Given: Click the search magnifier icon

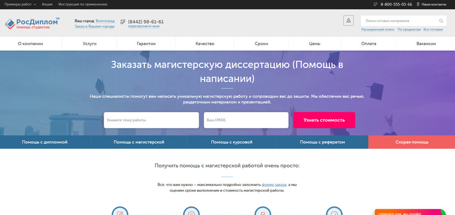Looking at the screenshot, I should tap(441, 21).
